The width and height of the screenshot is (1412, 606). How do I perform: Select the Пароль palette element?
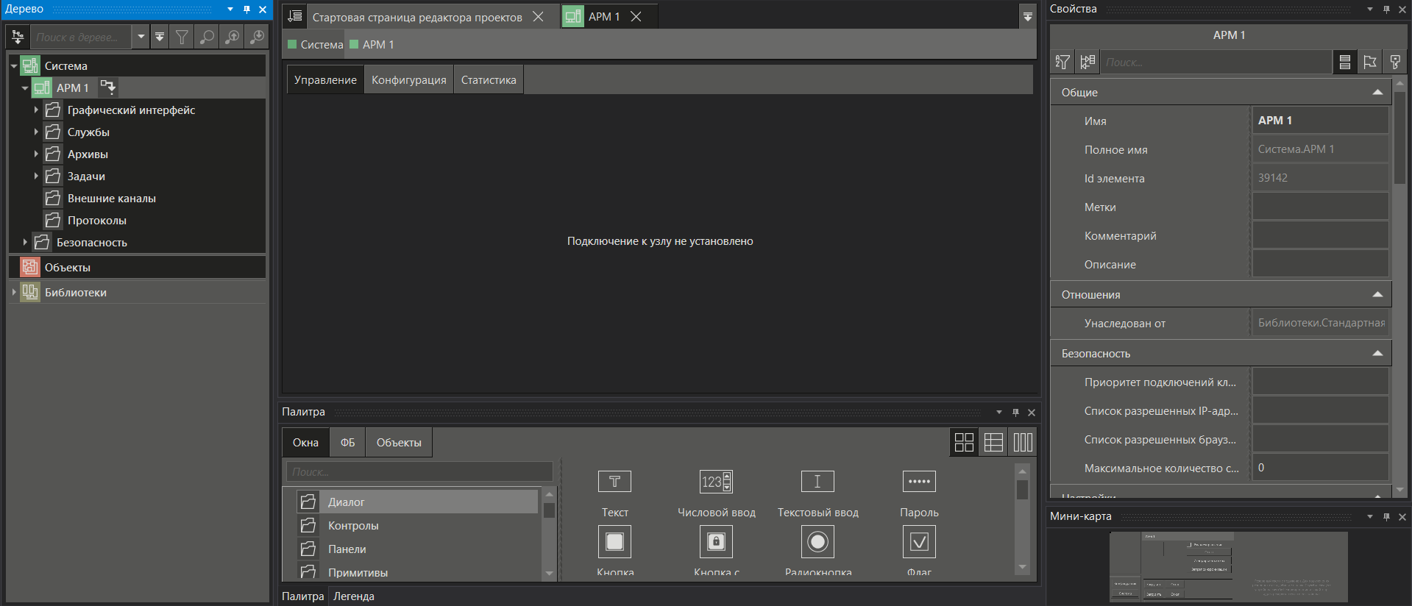(x=919, y=482)
